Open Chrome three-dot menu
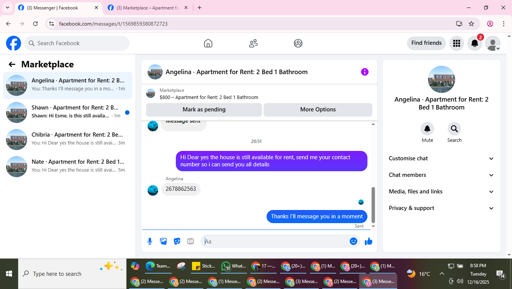The height and width of the screenshot is (289, 512). pyautogui.click(x=504, y=24)
